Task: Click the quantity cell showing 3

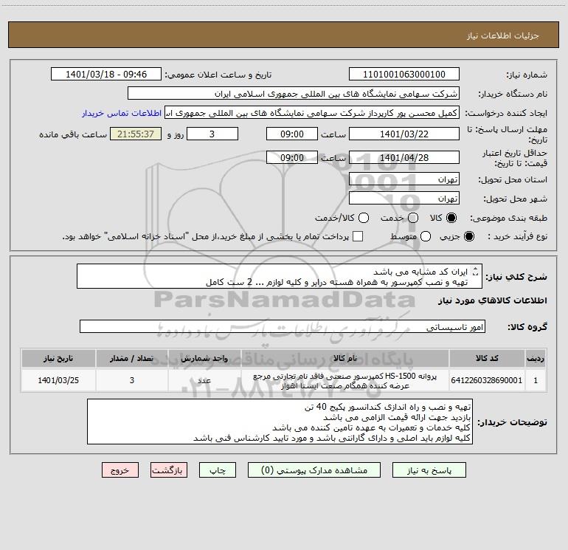Action: click(x=132, y=380)
